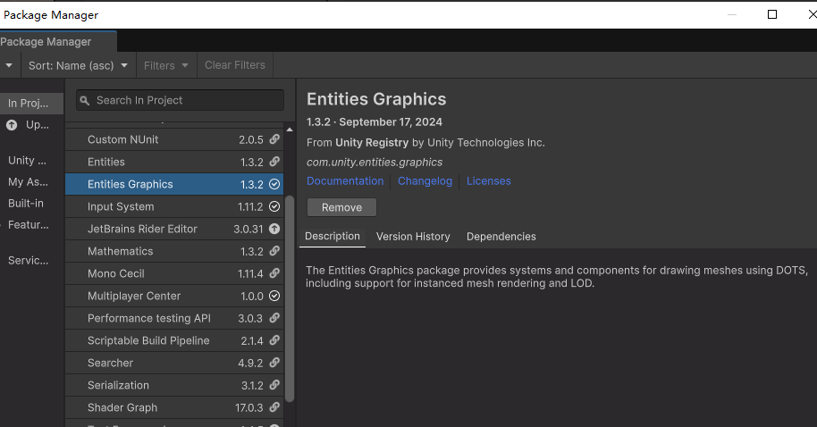The image size is (817, 427).
Task: Click the up-arrow icon beside Updates in the sidebar
Action: tap(12, 125)
